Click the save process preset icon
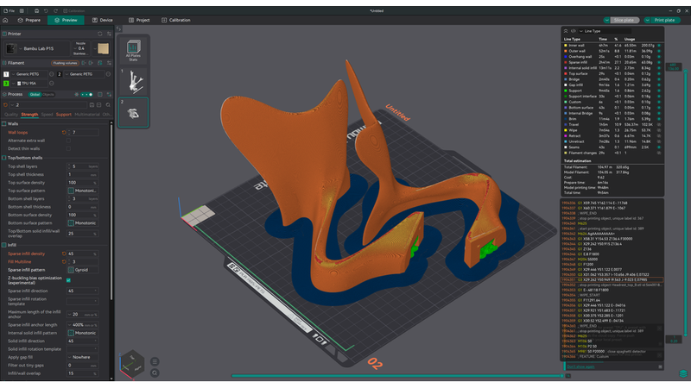 (92, 105)
